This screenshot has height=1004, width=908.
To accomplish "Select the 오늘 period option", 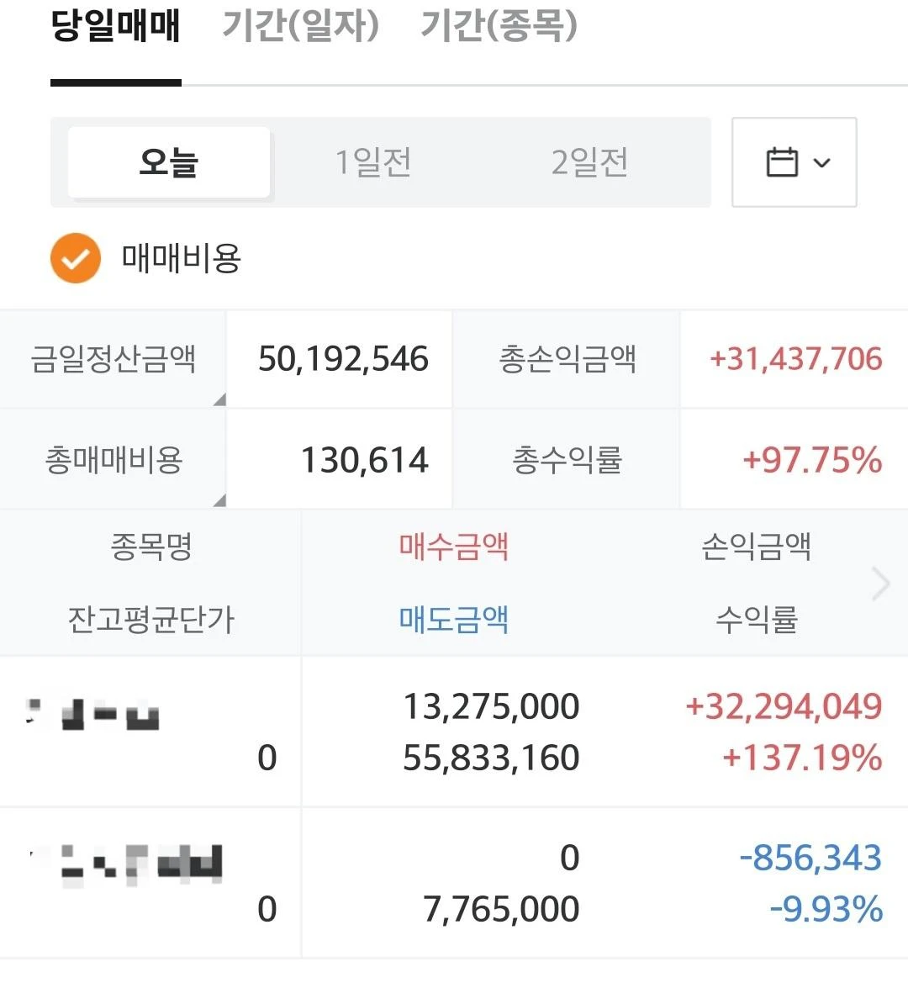I will [x=169, y=162].
